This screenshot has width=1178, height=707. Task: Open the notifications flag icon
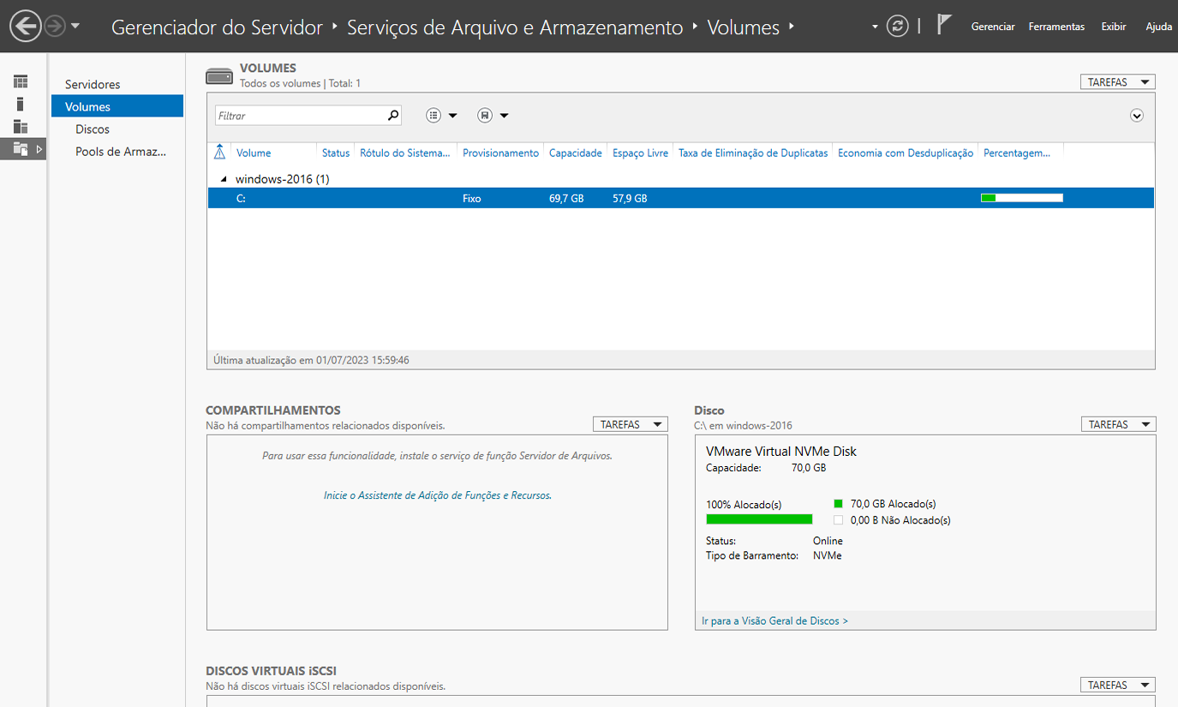(943, 25)
